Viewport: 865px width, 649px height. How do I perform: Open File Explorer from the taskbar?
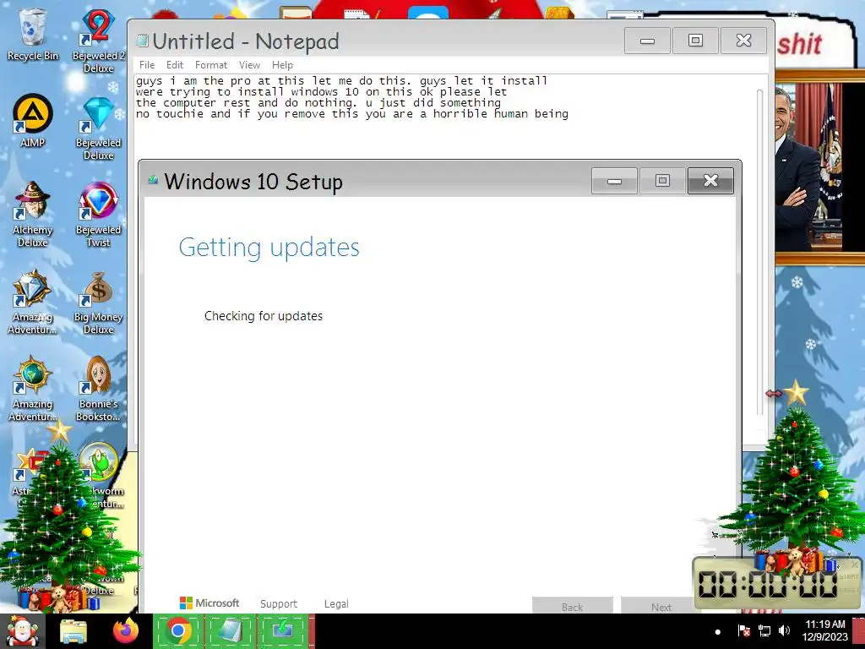click(73, 631)
